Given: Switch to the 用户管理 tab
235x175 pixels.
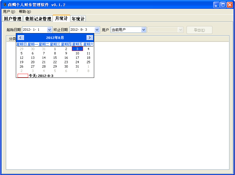Looking at the screenshot, I should coord(12,18).
